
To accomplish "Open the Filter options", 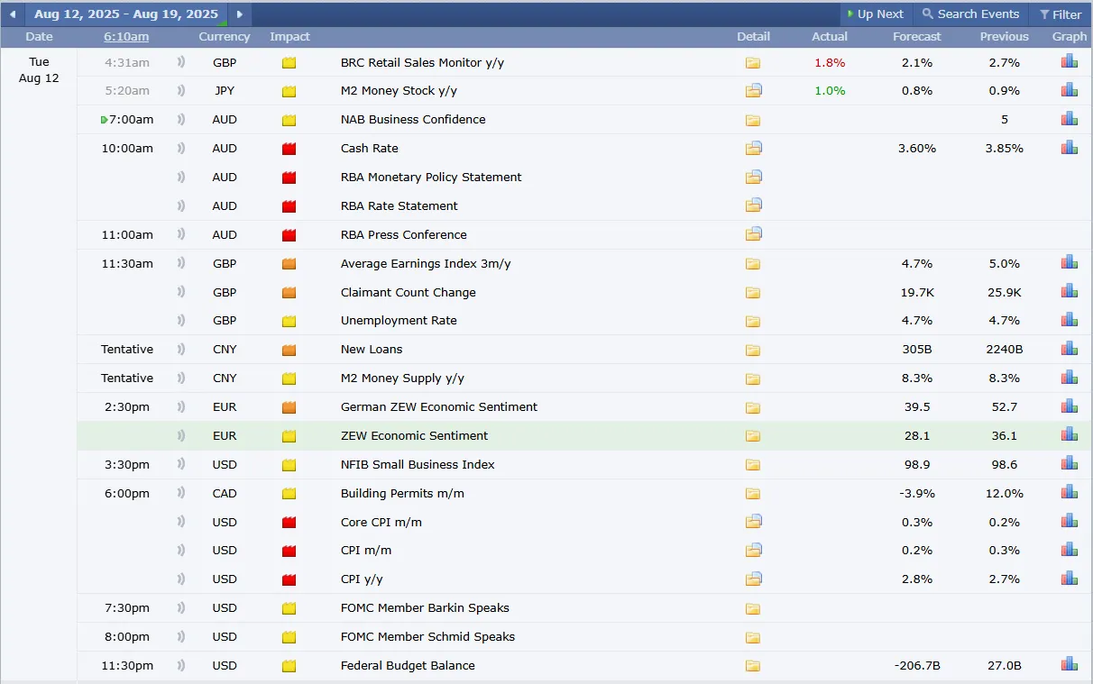I will [1061, 14].
